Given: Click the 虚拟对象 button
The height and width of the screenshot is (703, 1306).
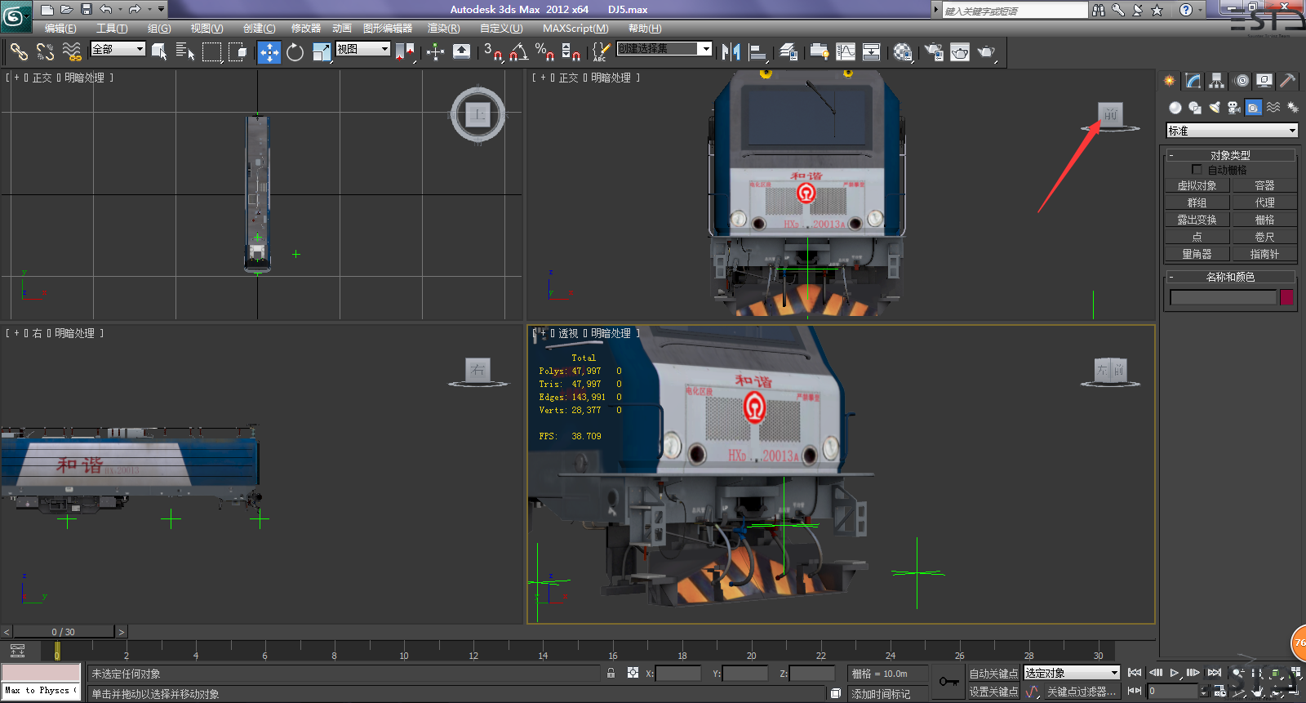Looking at the screenshot, I should (x=1197, y=186).
